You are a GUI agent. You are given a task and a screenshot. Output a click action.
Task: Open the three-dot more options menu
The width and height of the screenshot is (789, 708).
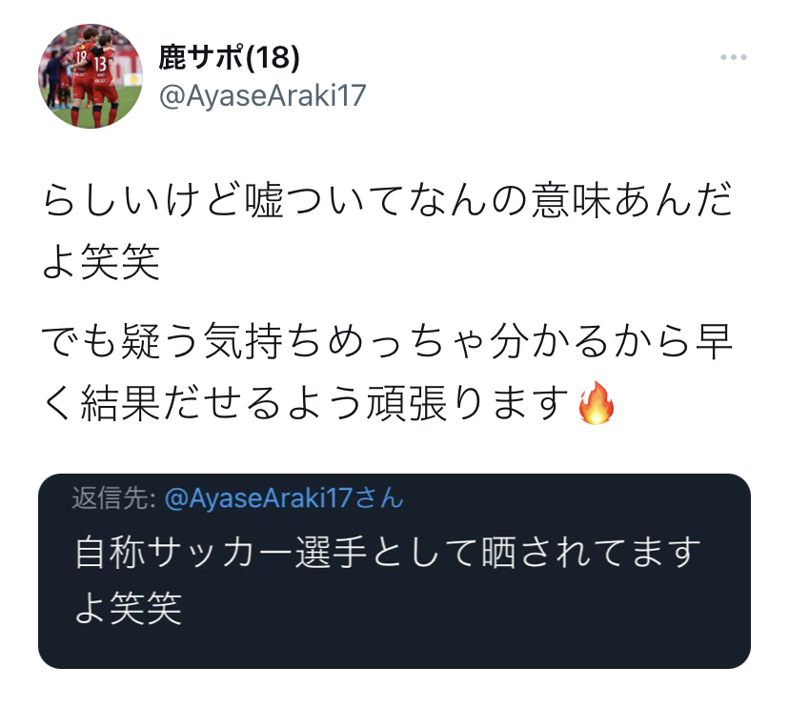point(733,57)
